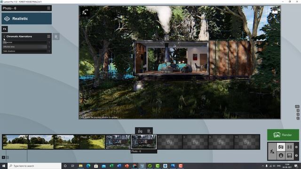Open Microsoft Store from taskbar
Image resolution: width=301 pixels, height=169 pixels.
96,166
